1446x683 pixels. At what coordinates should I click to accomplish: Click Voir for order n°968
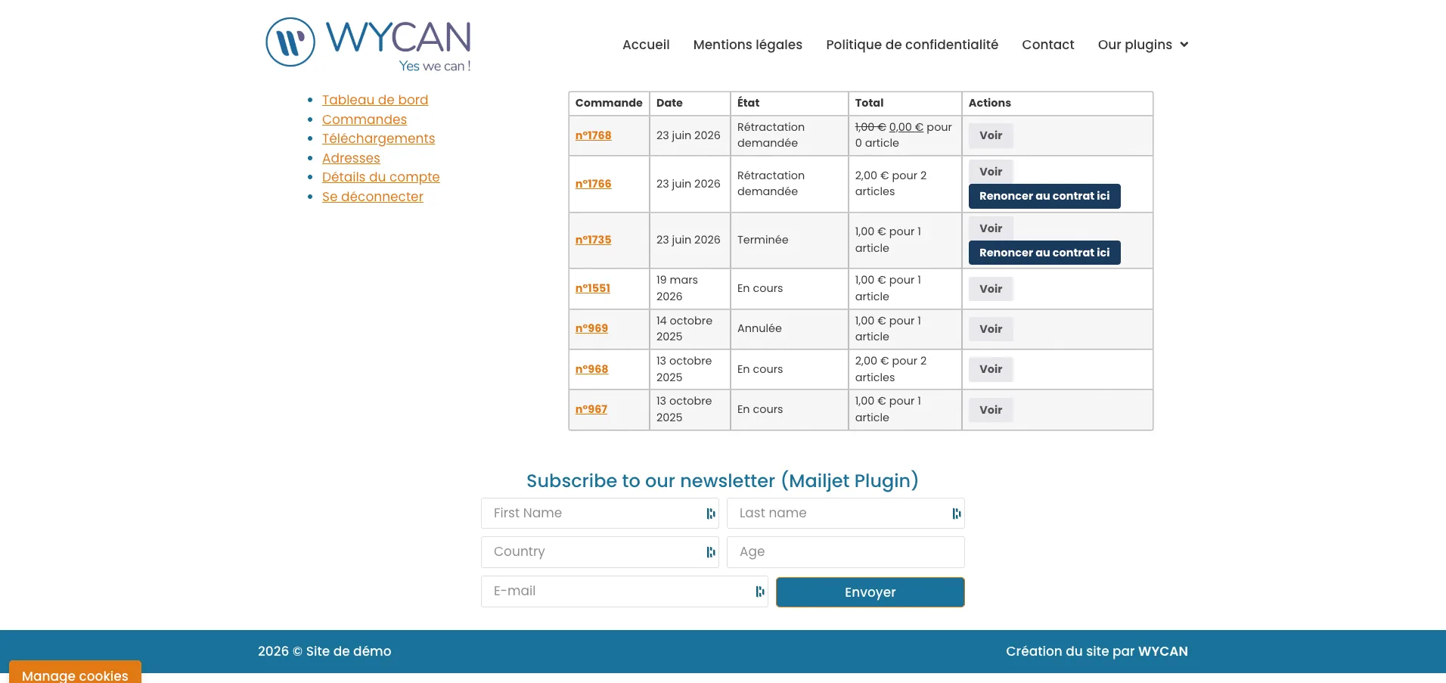tap(991, 369)
